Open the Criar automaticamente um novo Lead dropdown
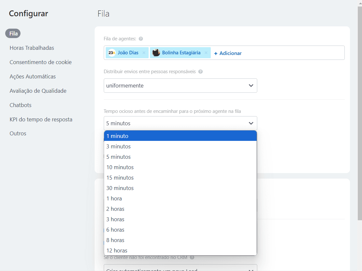This screenshot has width=362, height=271. (x=180, y=269)
